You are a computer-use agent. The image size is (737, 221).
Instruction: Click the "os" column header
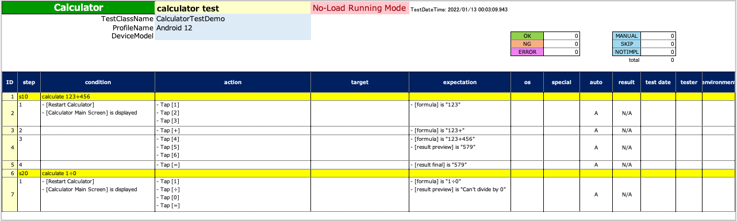pos(527,82)
